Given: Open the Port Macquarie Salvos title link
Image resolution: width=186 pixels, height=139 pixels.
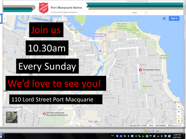Looking at the screenshot, I should (x=66, y=8).
